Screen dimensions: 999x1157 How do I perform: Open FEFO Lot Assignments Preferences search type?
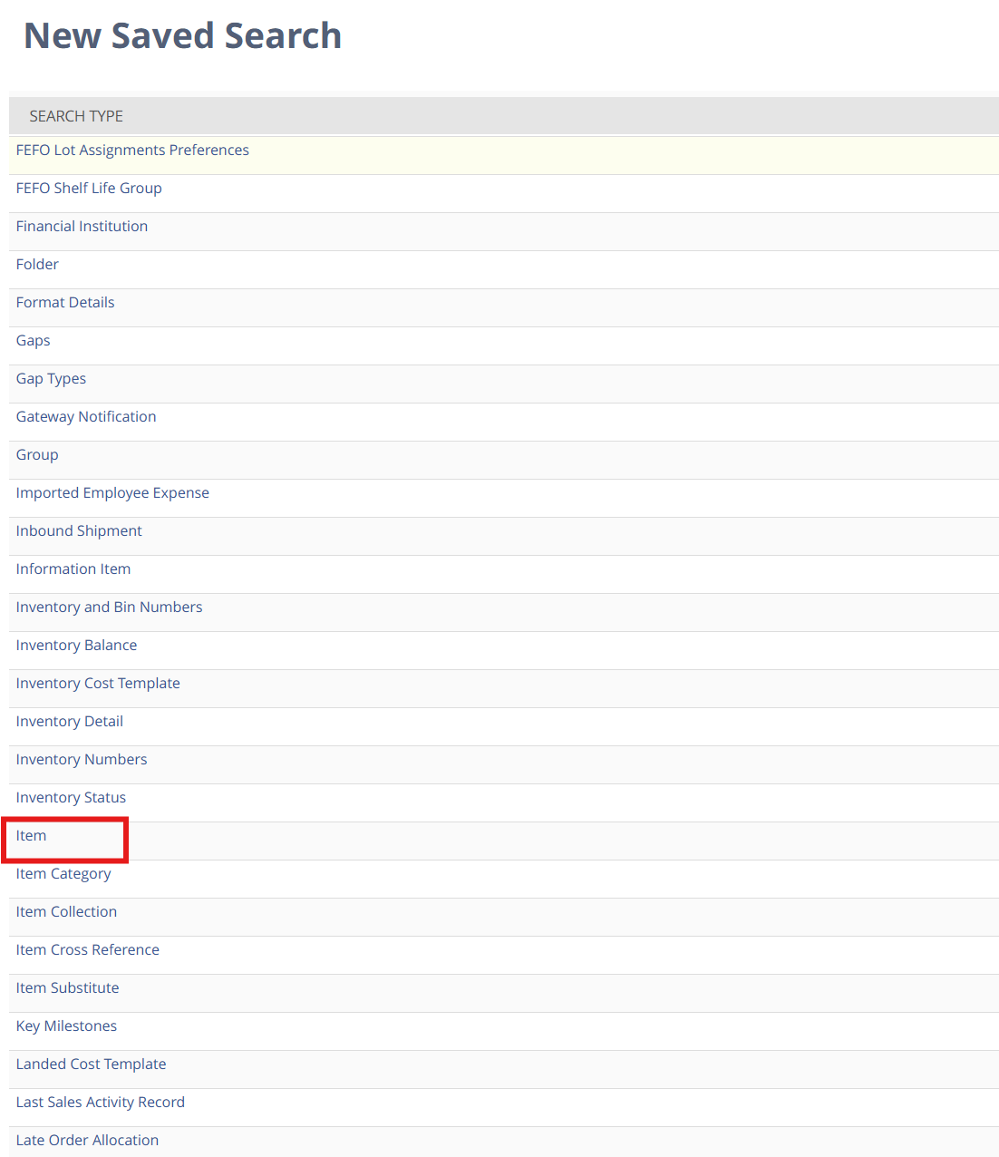pyautogui.click(x=132, y=151)
